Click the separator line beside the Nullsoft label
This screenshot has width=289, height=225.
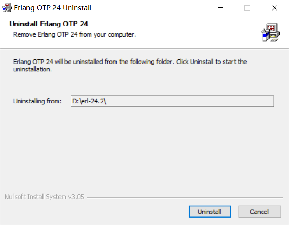[x=186, y=197]
